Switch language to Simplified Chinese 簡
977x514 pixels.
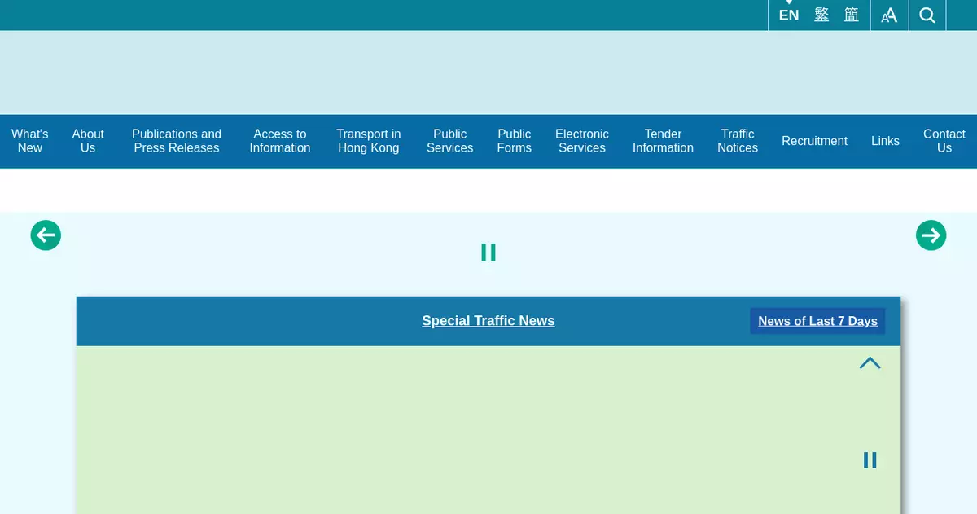click(x=852, y=15)
